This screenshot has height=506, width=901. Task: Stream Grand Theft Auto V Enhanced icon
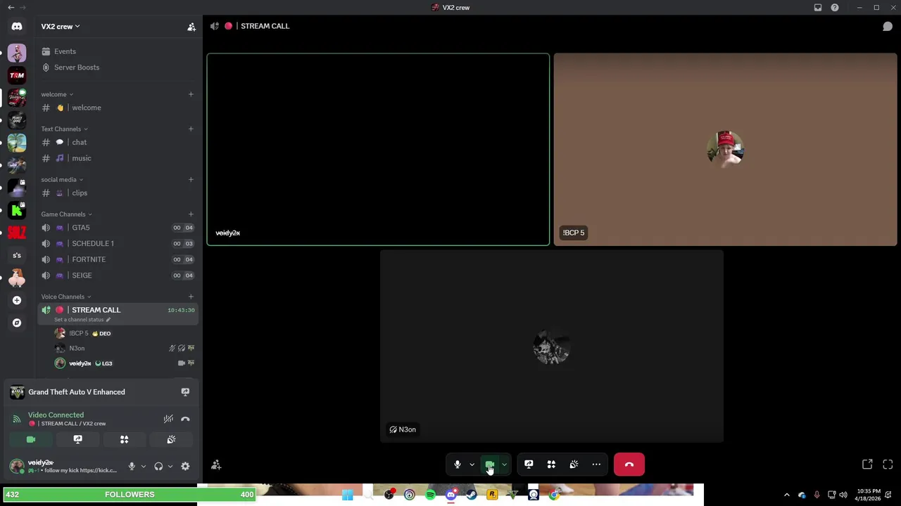click(x=185, y=392)
